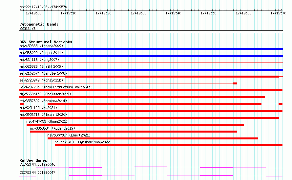The height and width of the screenshot is (180, 292).
Task: Click the red bar of nsv4287205
Action: tap(151, 90)
